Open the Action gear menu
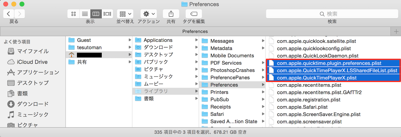 [149, 14]
